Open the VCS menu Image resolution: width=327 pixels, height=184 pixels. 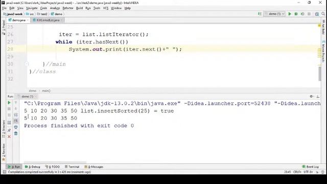(106, 8)
